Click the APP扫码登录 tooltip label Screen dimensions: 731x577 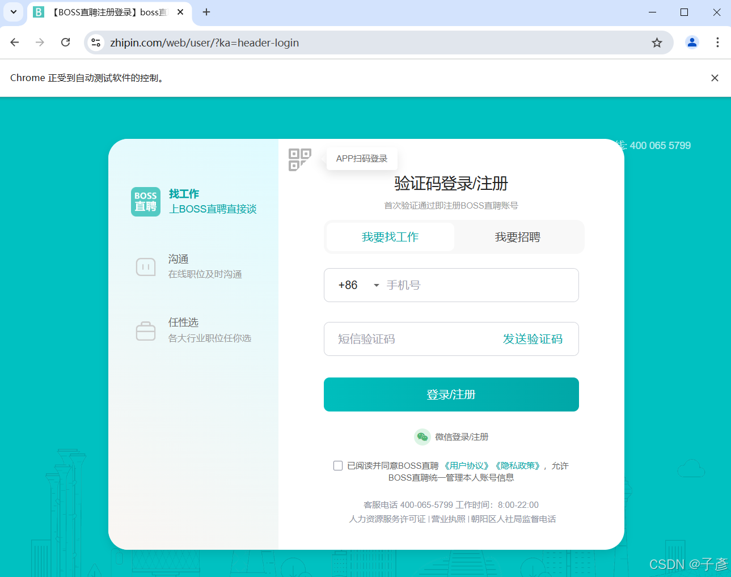tap(362, 159)
